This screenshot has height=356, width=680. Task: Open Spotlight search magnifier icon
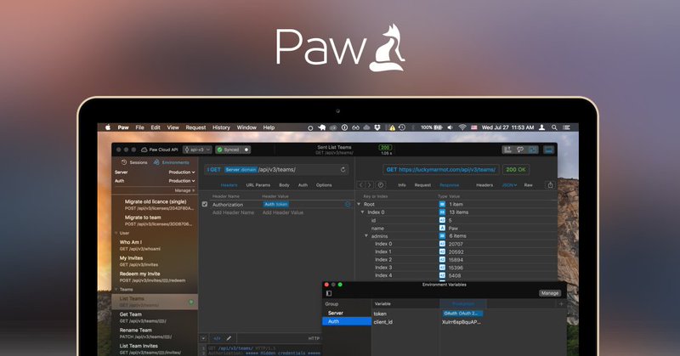(x=554, y=127)
